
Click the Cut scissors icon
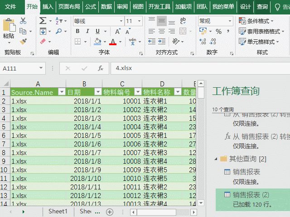coord(24,21)
